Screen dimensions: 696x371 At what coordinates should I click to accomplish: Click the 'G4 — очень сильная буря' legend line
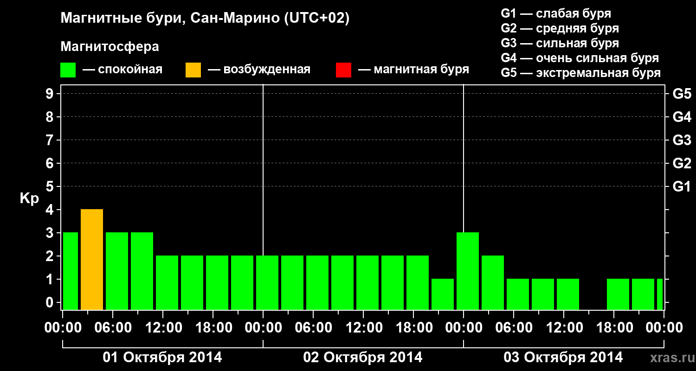point(580,58)
